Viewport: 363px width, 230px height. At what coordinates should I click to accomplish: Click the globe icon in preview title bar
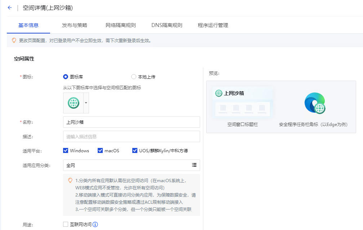219,93
